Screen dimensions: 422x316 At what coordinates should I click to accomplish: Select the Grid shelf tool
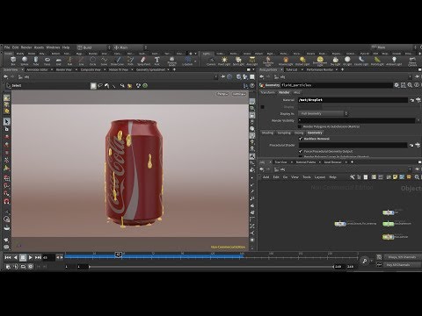click(x=59, y=61)
